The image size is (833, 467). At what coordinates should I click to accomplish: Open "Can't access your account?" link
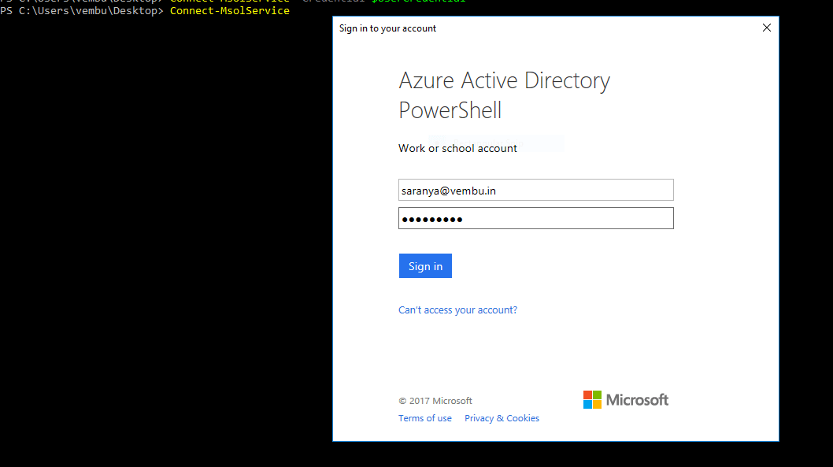coord(457,309)
